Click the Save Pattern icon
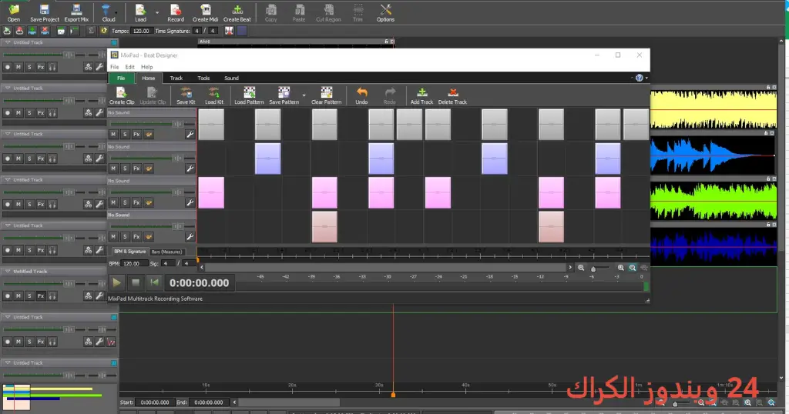This screenshot has height=414, width=789. (284, 95)
